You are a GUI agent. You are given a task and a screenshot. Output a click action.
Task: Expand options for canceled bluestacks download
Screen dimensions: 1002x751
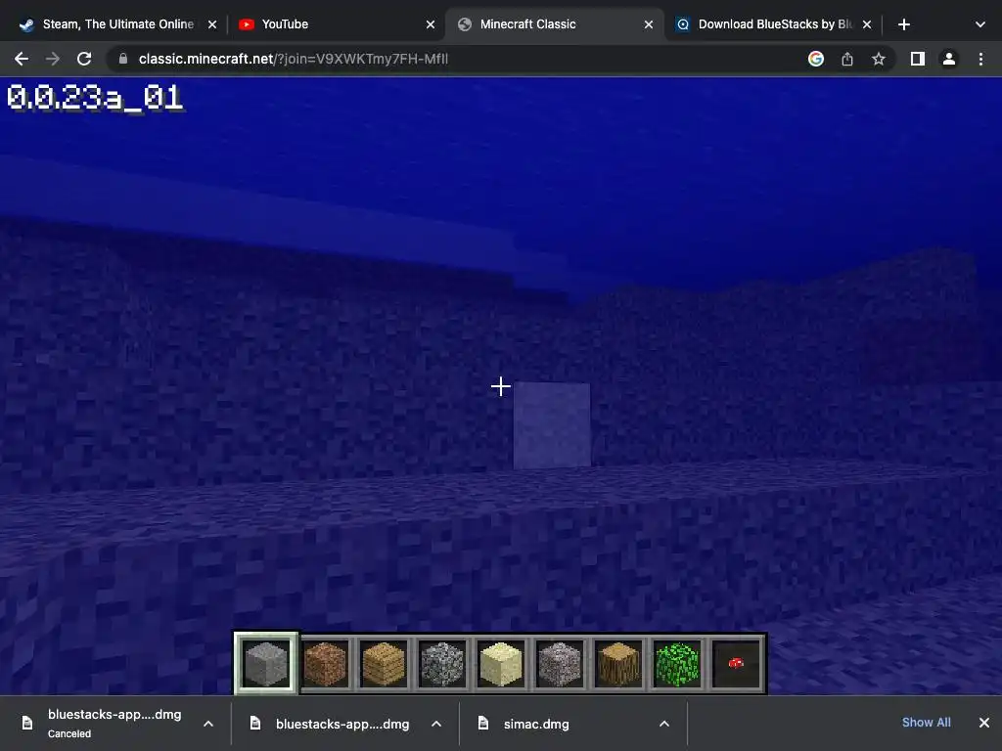[208, 724]
